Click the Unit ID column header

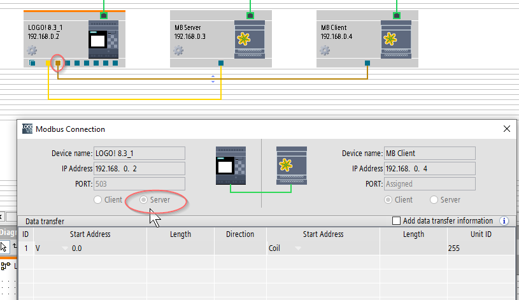[x=481, y=234]
